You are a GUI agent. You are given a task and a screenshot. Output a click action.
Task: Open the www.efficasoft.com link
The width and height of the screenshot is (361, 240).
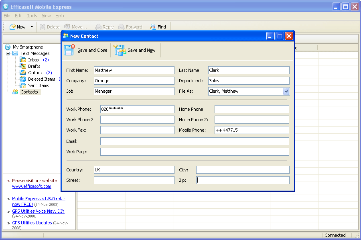[32, 186]
